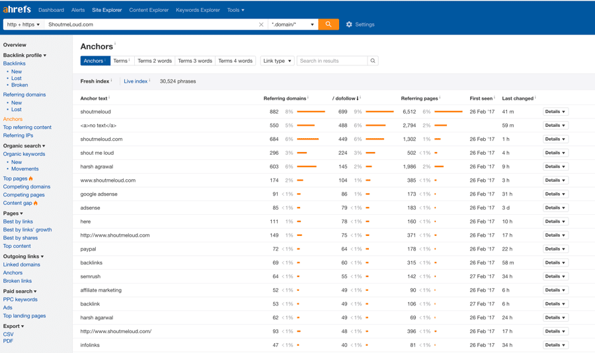The image size is (595, 353).
Task: Click the Search in results field
Action: click(332, 61)
